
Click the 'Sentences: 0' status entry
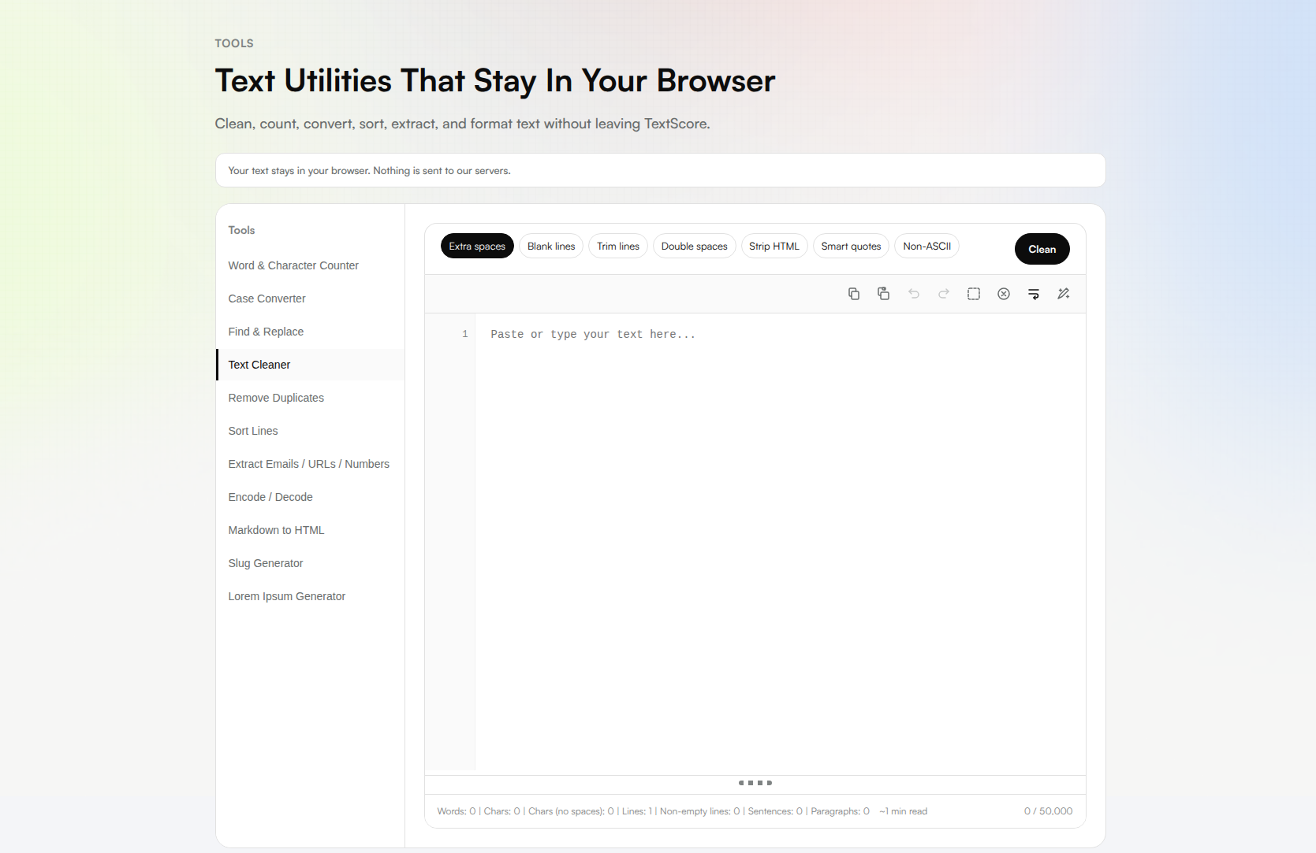[775, 811]
